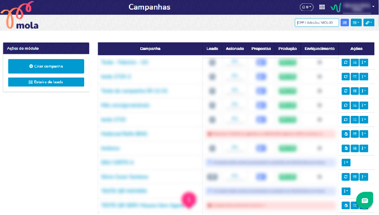Viewport: 379px width, 215px height.
Task: Expand the list view dropdown in toolbar
Action: [x=356, y=23]
